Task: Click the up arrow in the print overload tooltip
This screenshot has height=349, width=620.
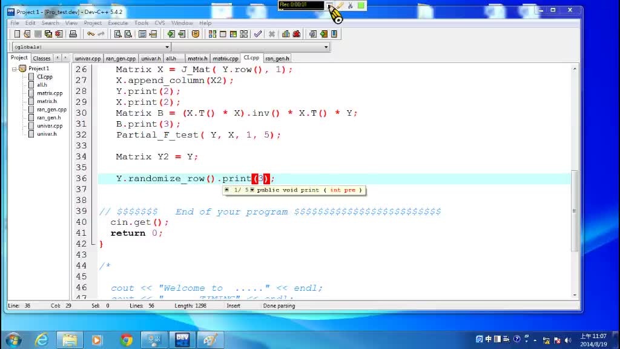Action: coord(226,190)
